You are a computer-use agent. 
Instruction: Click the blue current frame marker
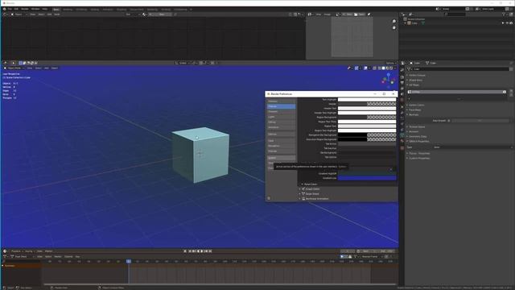[x=129, y=261]
